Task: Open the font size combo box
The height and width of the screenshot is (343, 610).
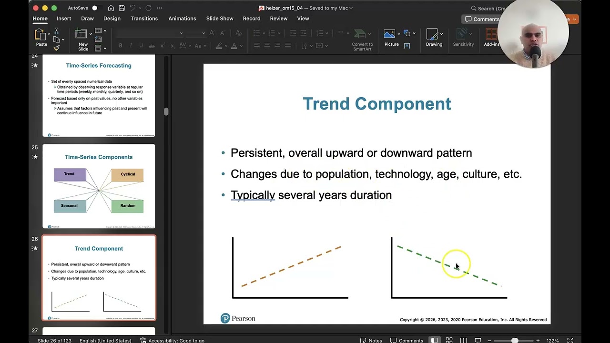Action: 197,33
